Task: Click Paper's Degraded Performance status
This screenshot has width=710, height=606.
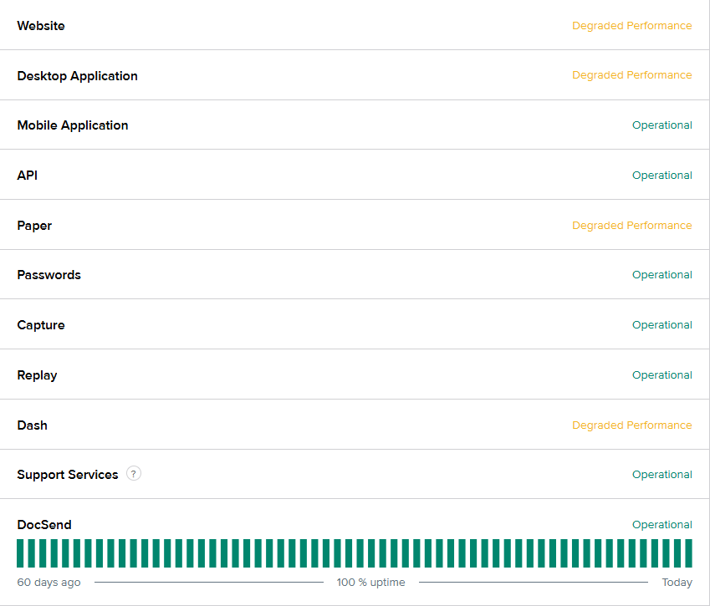Action: [x=631, y=226]
